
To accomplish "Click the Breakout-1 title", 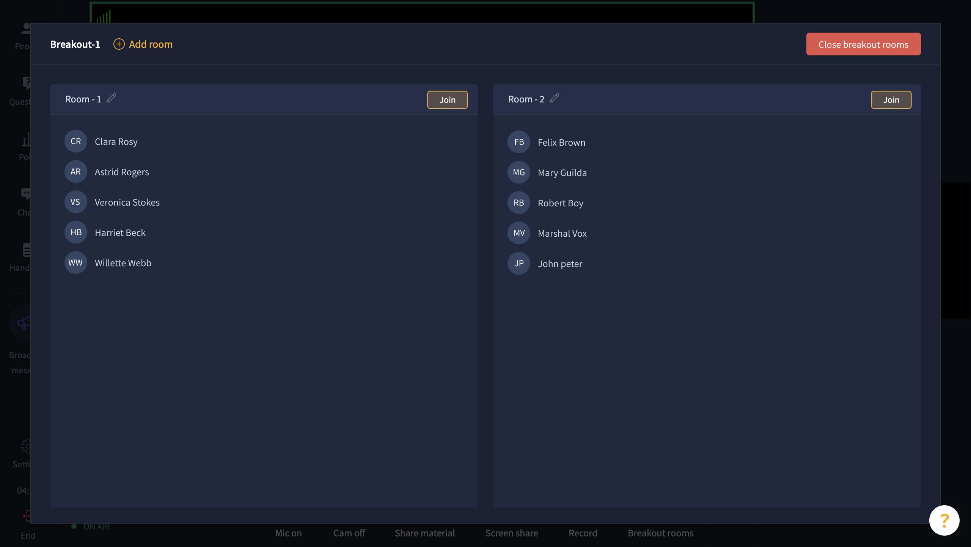I will [75, 44].
